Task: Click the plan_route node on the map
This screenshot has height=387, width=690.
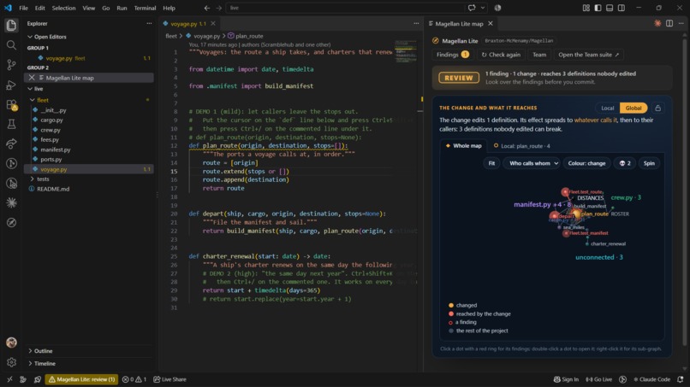Action: pos(576,214)
